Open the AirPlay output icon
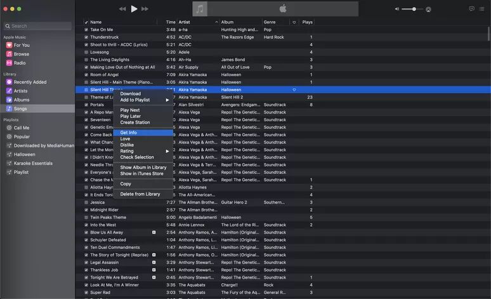491x299 pixels. pyautogui.click(x=428, y=10)
